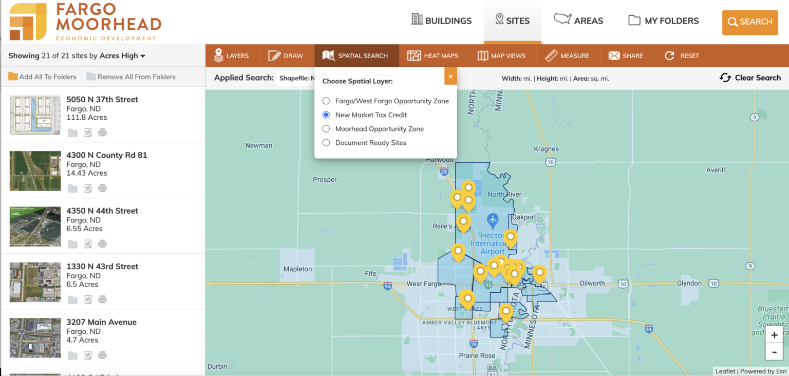
Task: Select the Measure tool
Action: [568, 55]
